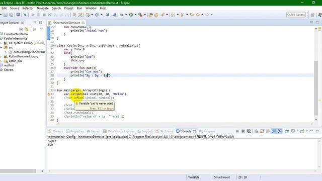Open Project Explorer View Menu triangle

pos(41,29)
